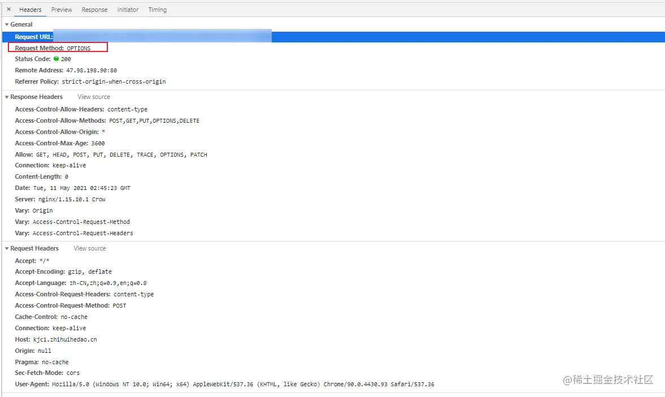Select the Server nginx/1.15.10.1 row
665x397 pixels.
[60, 199]
